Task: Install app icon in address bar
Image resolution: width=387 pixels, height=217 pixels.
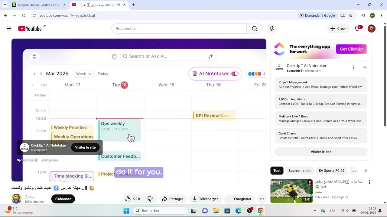Action: coord(343,15)
